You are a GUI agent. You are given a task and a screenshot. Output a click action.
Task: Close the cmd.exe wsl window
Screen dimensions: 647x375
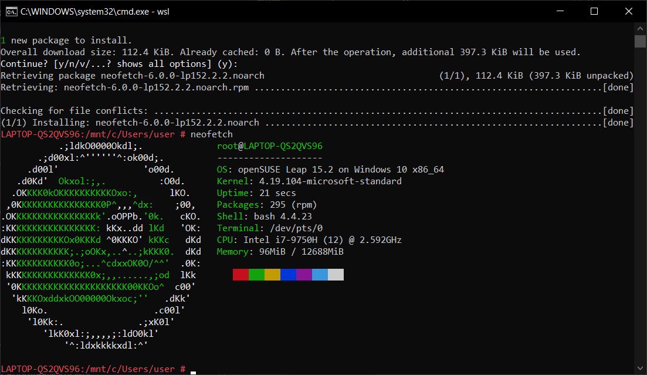tap(628, 11)
